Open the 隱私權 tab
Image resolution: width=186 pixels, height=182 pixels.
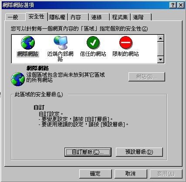click(x=57, y=17)
